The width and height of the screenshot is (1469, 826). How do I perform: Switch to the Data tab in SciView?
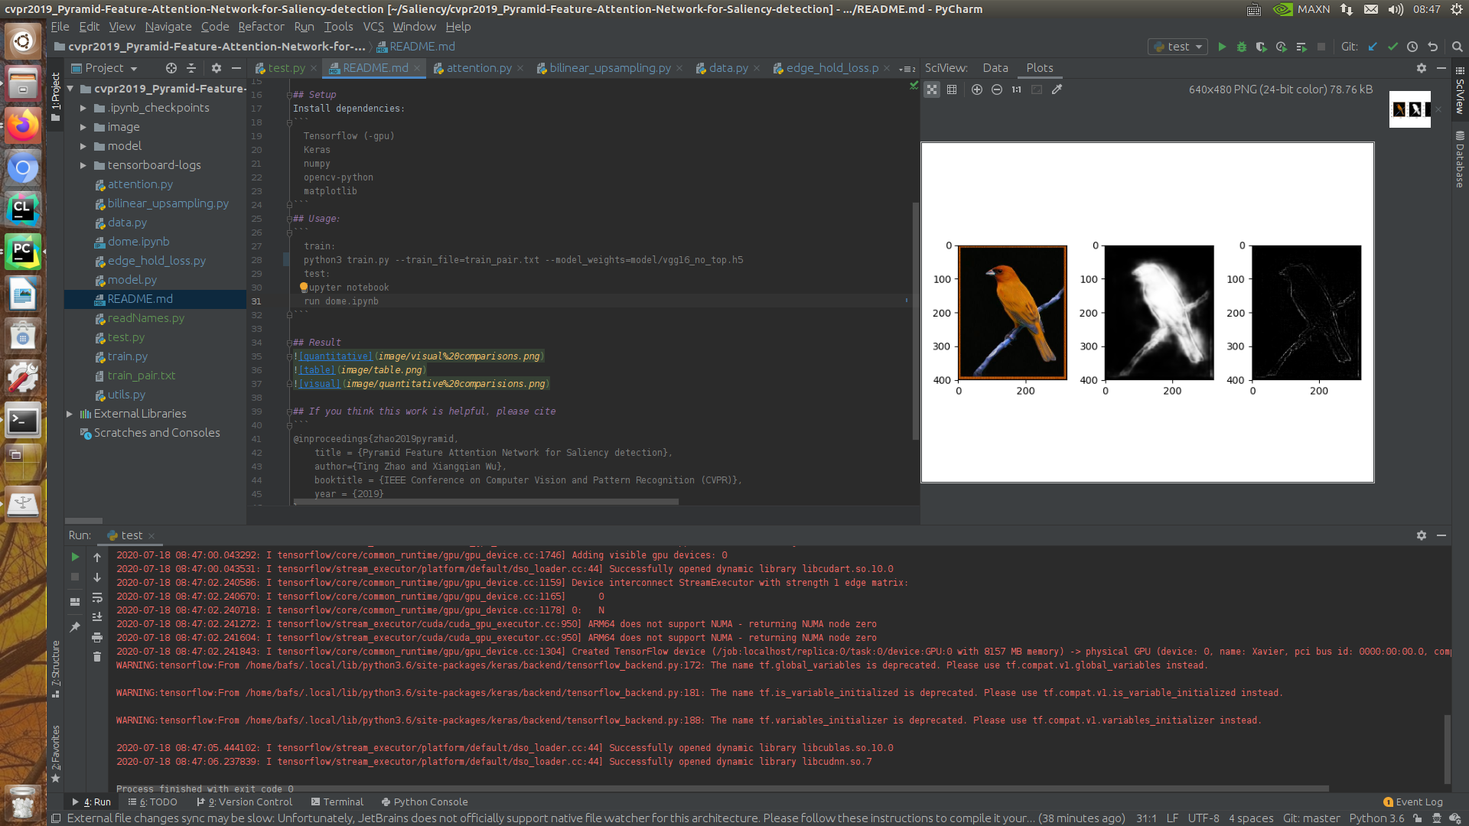tap(995, 67)
